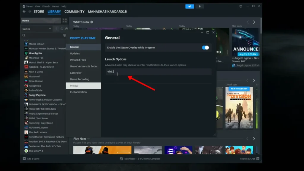Open Friends & Chat icon

click(x=258, y=159)
